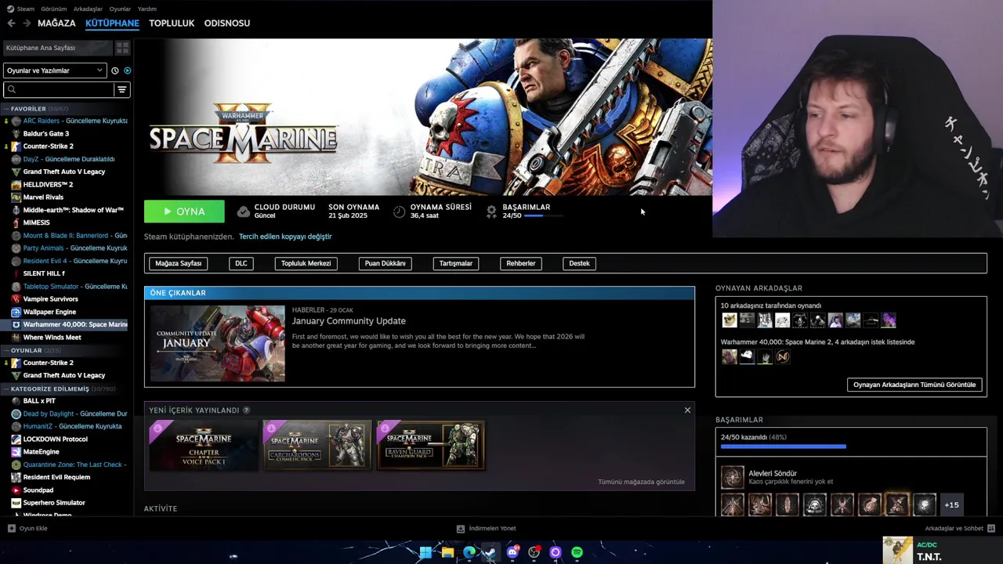Collapse the OYUNLAR category

(26, 350)
